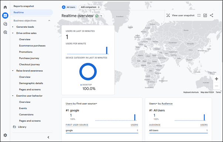Enter fullscreen mode with the expand icon
This screenshot has height=142, width=223.
199,16
